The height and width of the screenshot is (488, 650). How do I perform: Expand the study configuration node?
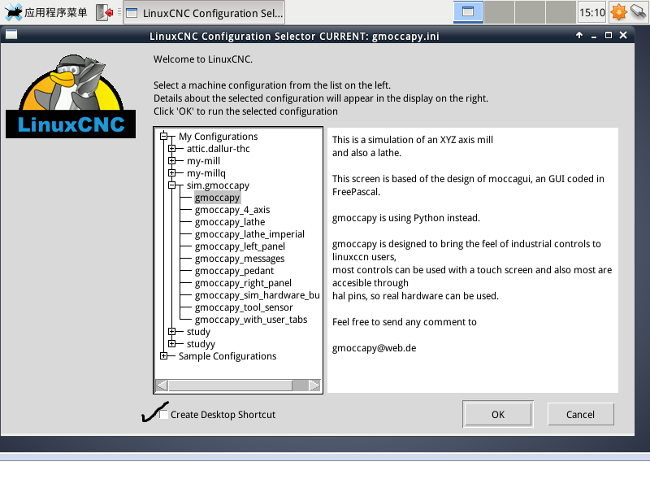[x=171, y=331]
